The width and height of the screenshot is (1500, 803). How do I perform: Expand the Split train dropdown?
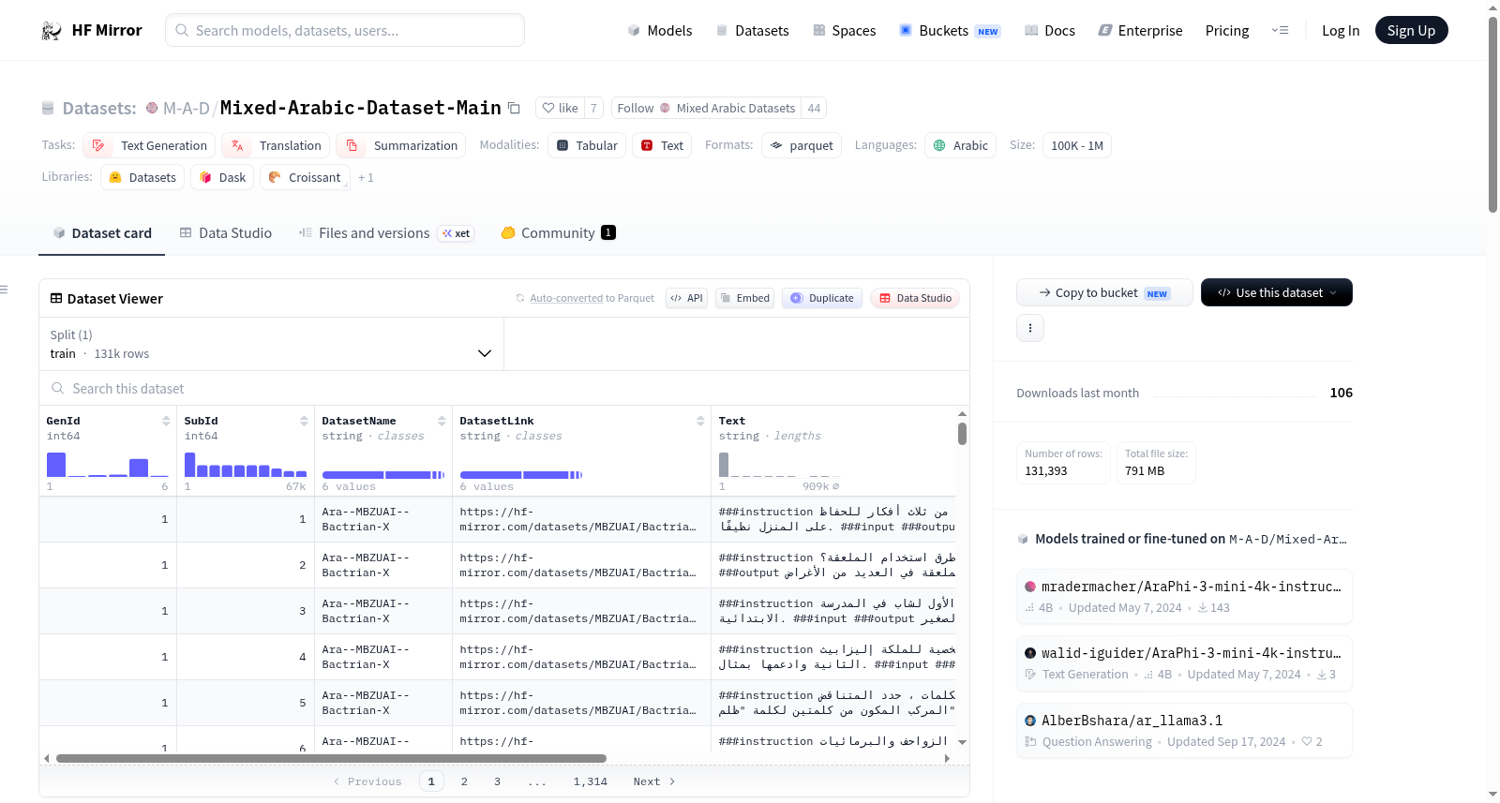pos(271,344)
